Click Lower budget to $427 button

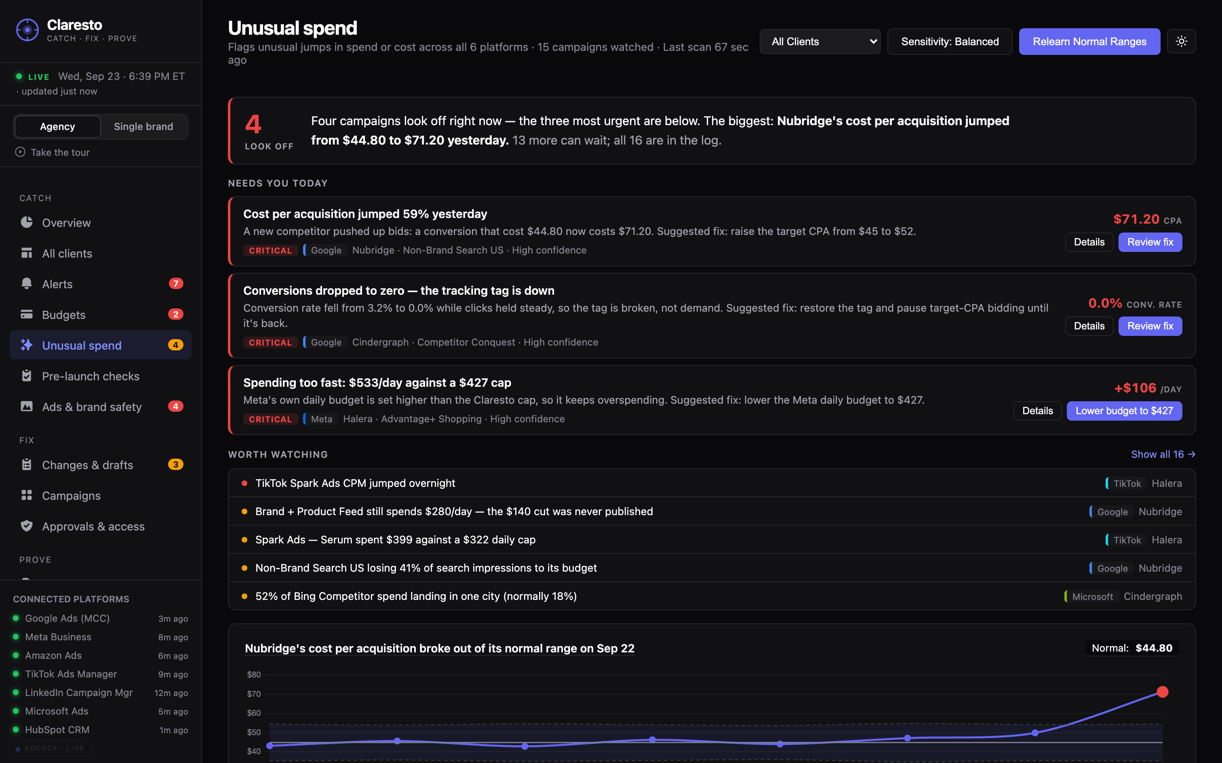(1124, 411)
